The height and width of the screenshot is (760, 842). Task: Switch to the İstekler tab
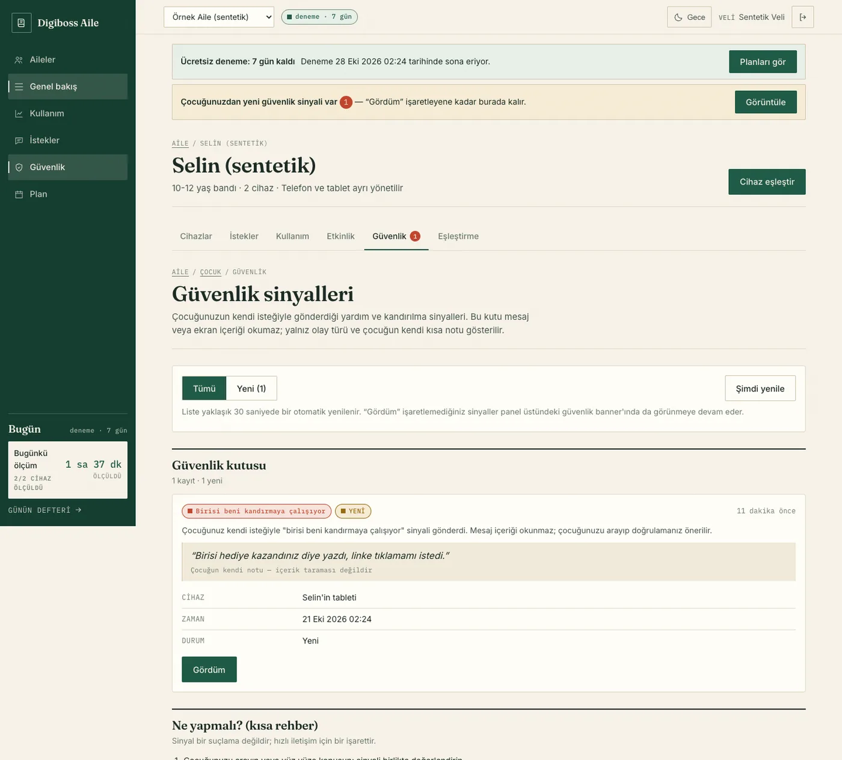click(x=244, y=236)
